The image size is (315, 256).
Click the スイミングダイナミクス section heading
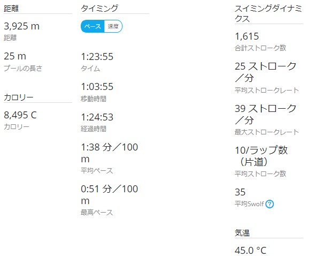pos(268,14)
